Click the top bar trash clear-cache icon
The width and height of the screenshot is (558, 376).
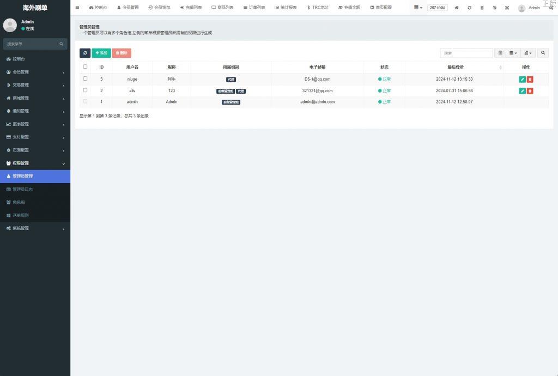coord(482,8)
